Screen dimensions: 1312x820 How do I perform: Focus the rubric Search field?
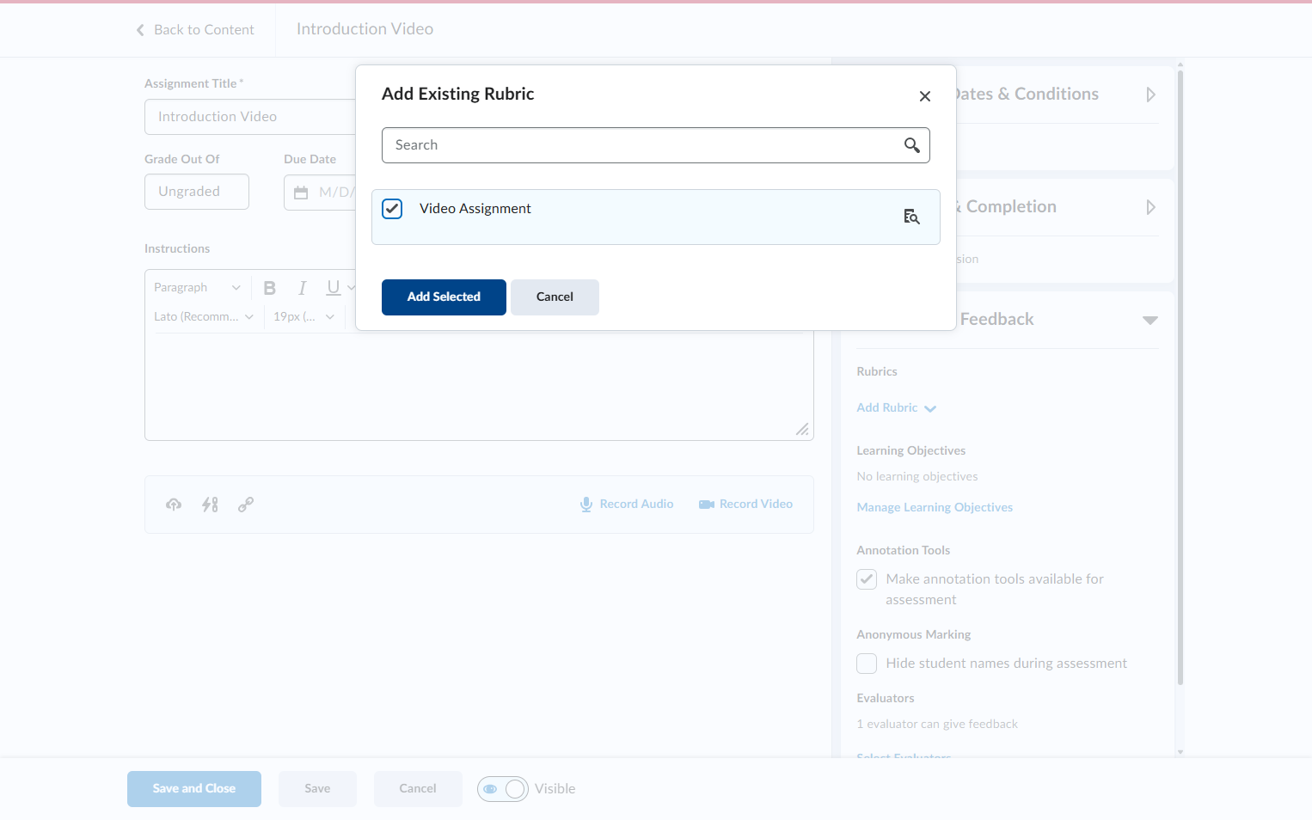point(655,145)
